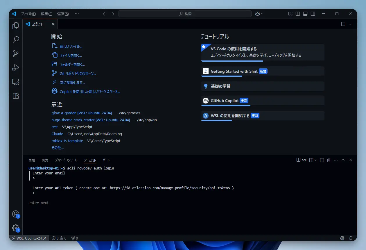Image resolution: width=366 pixels, height=250 pixels.
Task: Toggle the secondary sidebar visibility
Action: coord(313,14)
